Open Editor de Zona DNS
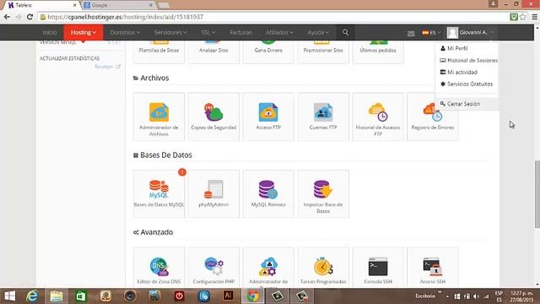This screenshot has height=304, width=540. click(159, 267)
